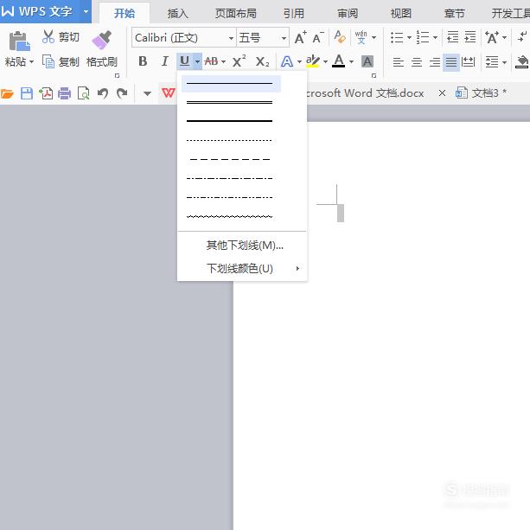Decrease font size with A- icon

pos(317,37)
